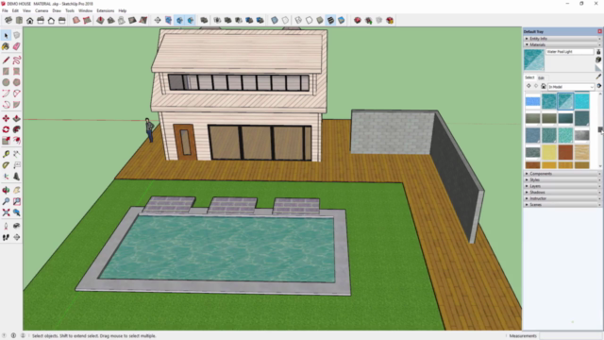The image size is (604, 340).
Task: Activate the Push/Pull tool
Action: pyautogui.click(x=17, y=118)
